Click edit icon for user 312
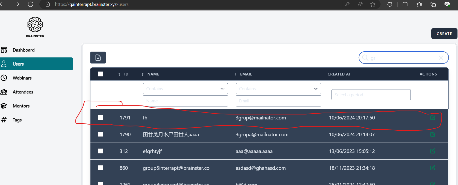458x185 pixels. tap(433, 151)
